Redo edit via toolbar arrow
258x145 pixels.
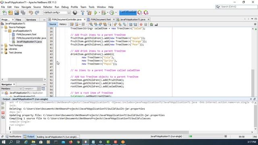[x=37, y=12]
